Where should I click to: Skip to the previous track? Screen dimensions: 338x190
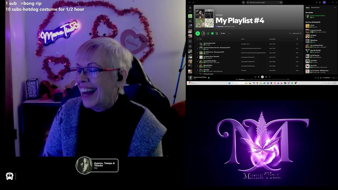point(259,77)
